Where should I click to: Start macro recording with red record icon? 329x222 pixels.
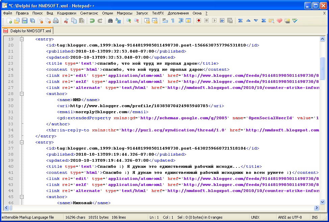coord(199,21)
